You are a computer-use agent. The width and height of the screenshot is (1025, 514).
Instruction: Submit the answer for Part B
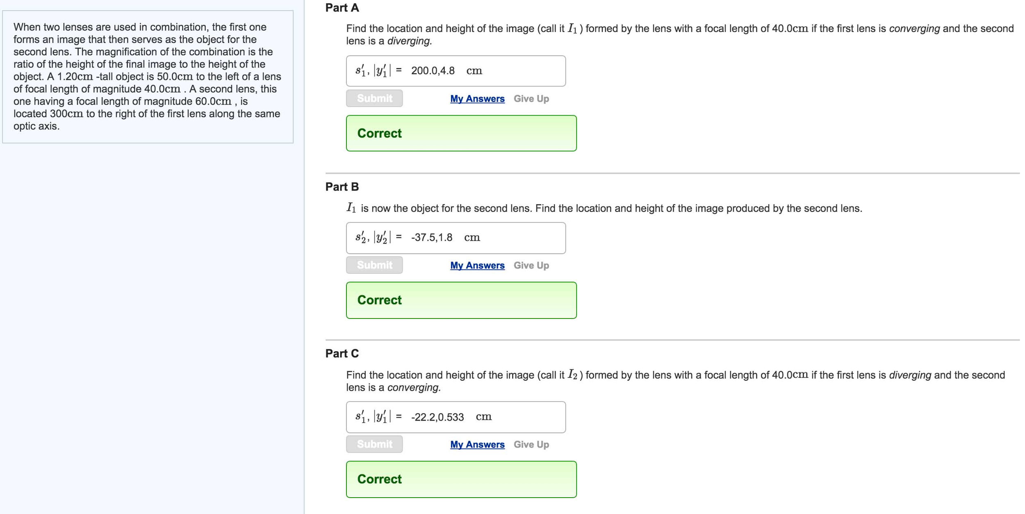click(x=374, y=265)
